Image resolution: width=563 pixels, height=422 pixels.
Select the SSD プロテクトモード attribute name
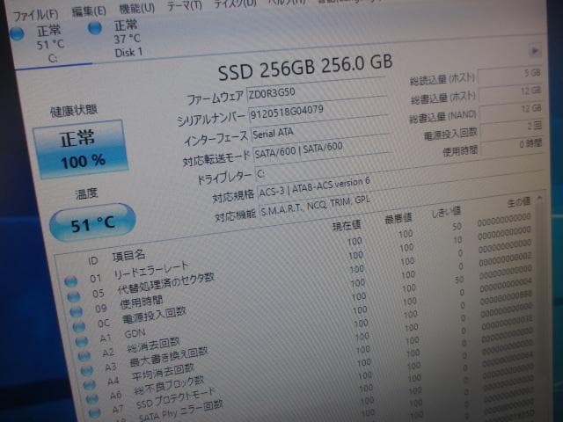pos(176,398)
